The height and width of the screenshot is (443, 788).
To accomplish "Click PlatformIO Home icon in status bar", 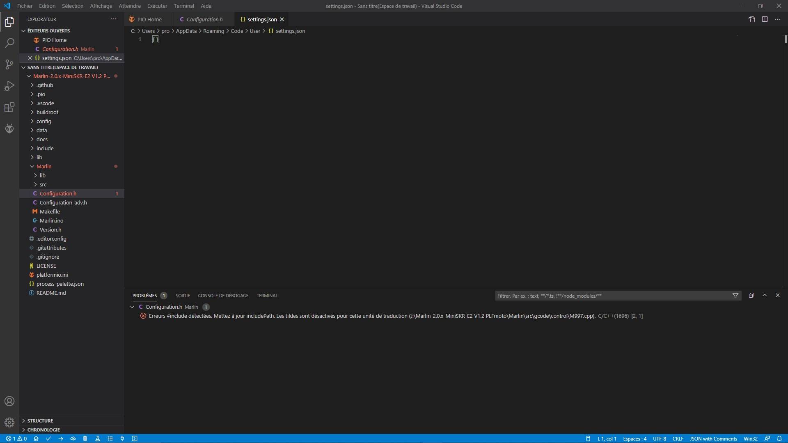I will pyautogui.click(x=36, y=438).
